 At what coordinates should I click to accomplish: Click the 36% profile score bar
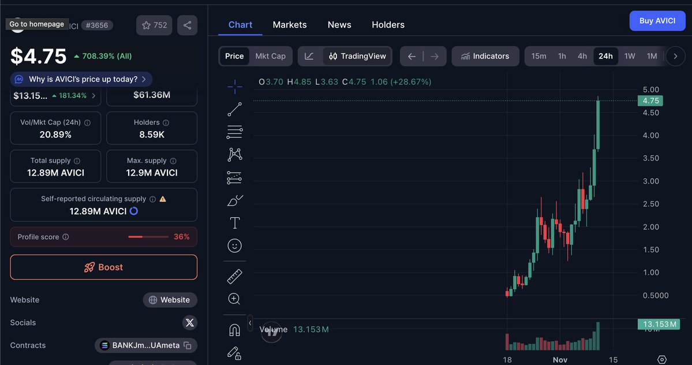[148, 237]
